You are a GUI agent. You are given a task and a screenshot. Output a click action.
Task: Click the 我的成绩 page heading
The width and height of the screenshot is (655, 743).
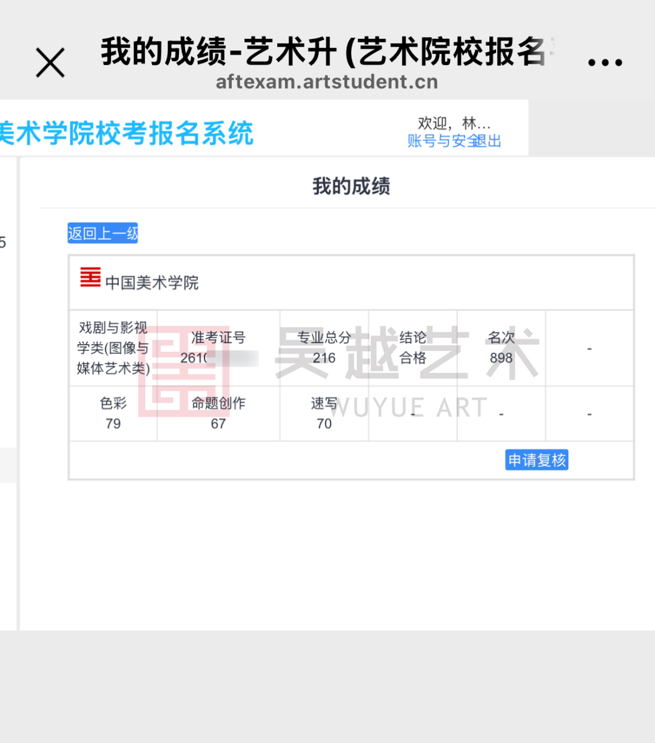351,186
